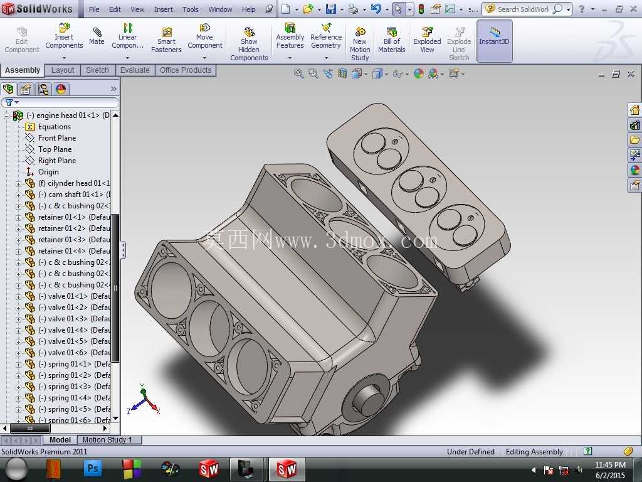Expand valve 01<1> tree item
Viewport: 642px width, 482px height.
(x=18, y=297)
